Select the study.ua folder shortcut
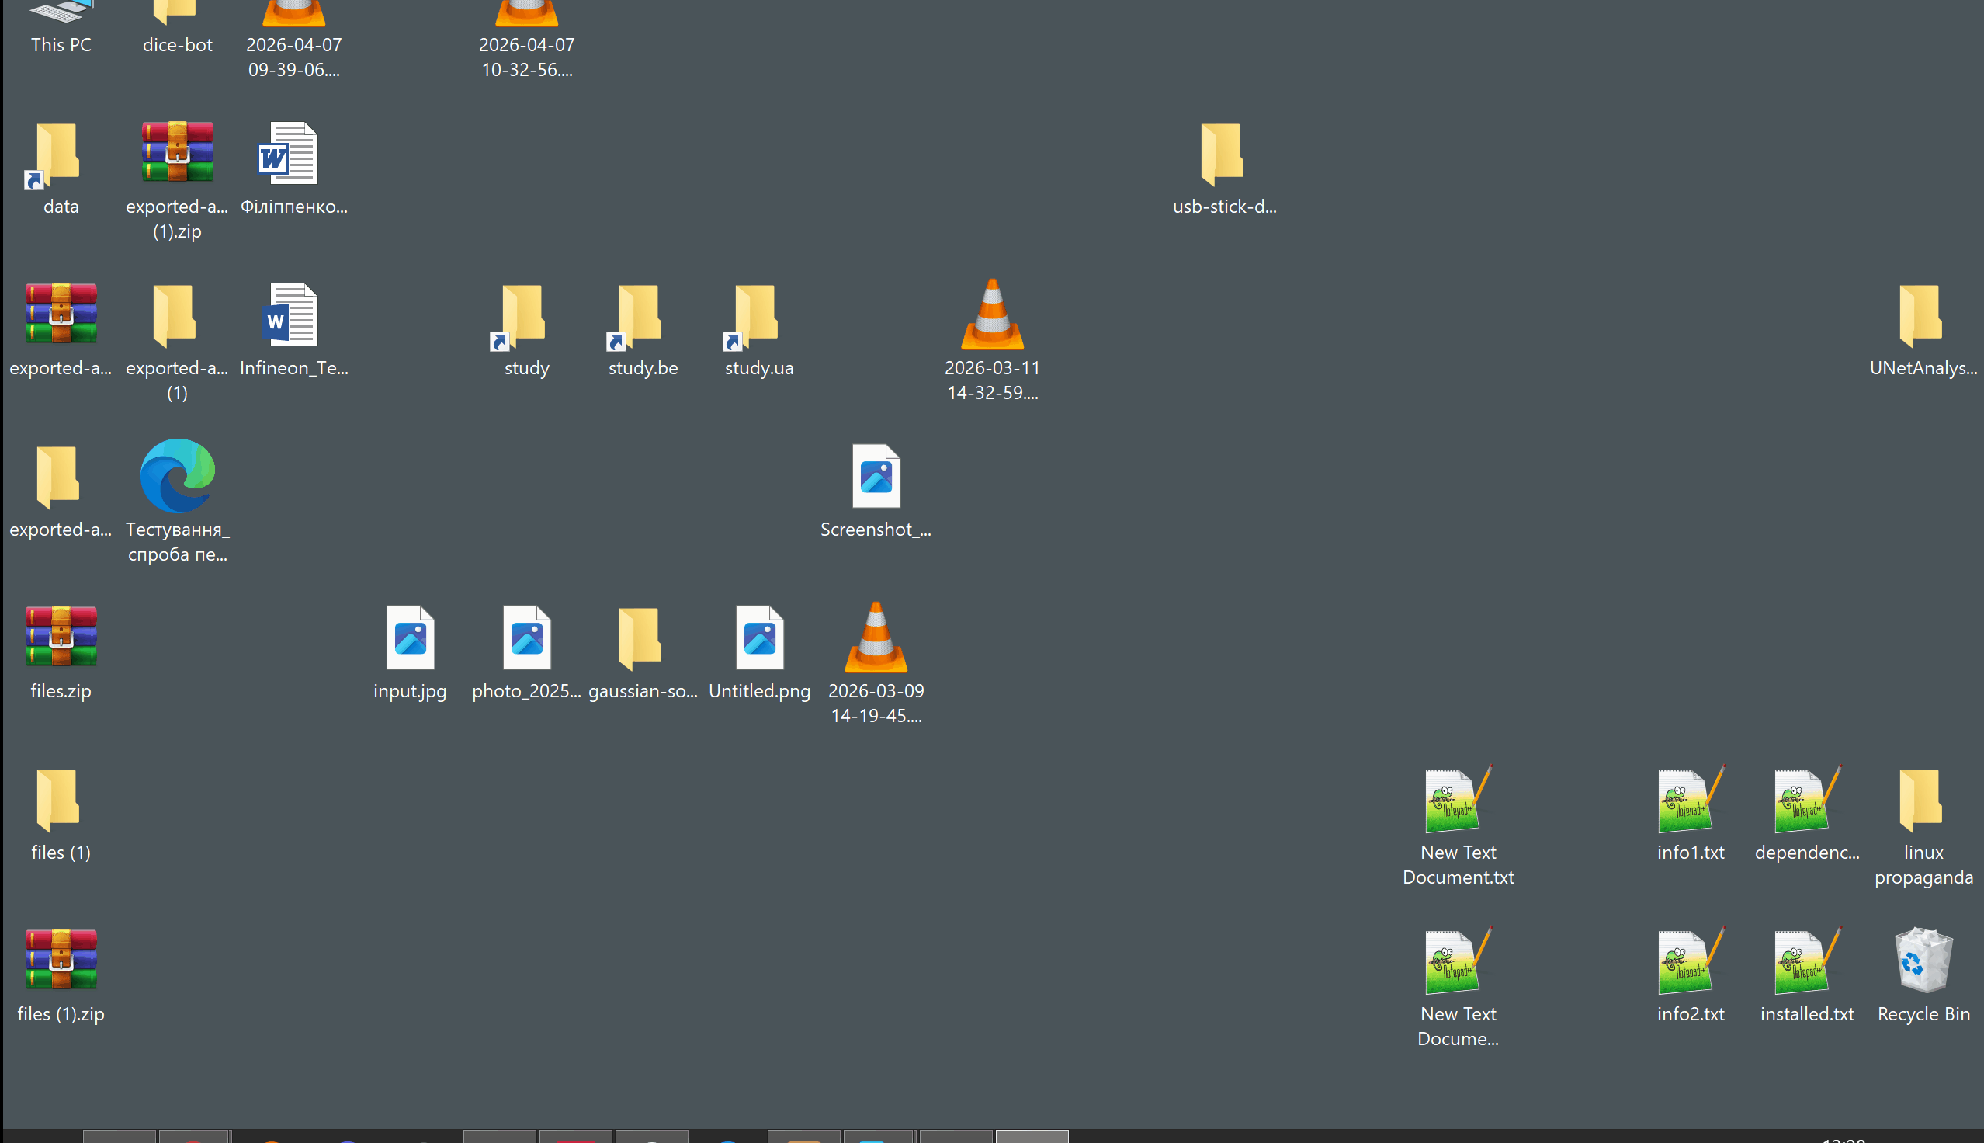 click(x=757, y=315)
